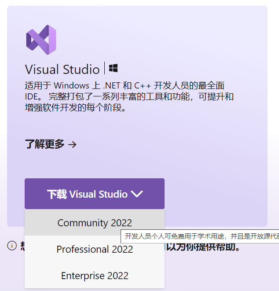Pick Enterprise 2022 from the dropdown list
This screenshot has height=291, width=279.
95,276
